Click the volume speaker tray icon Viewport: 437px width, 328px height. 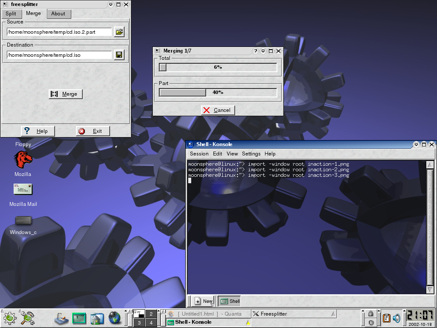pos(396,318)
